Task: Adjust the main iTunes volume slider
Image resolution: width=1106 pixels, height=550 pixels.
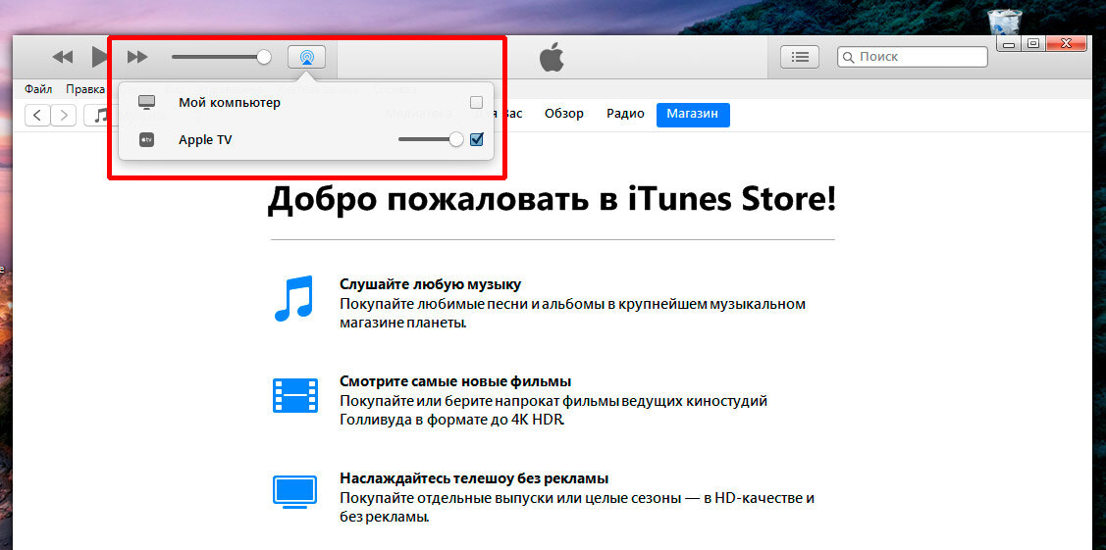Action: click(x=222, y=57)
